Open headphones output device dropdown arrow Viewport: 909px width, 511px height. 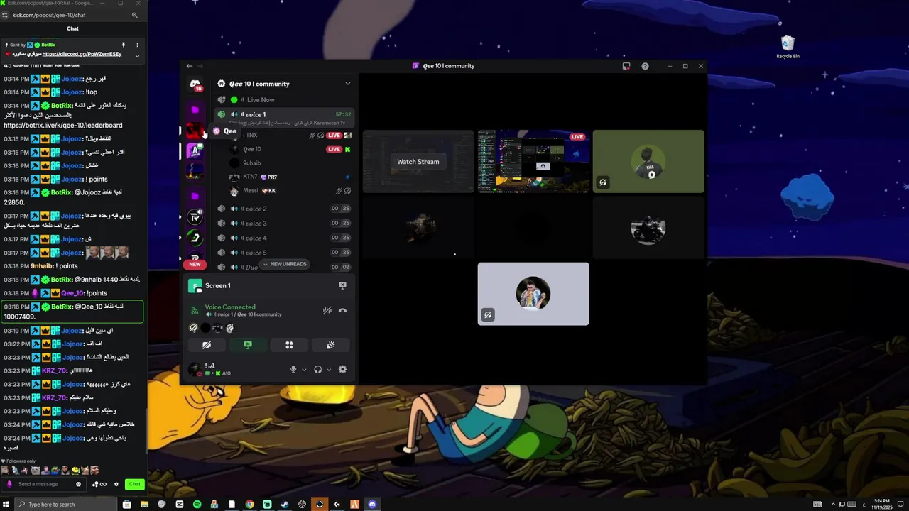(x=329, y=370)
